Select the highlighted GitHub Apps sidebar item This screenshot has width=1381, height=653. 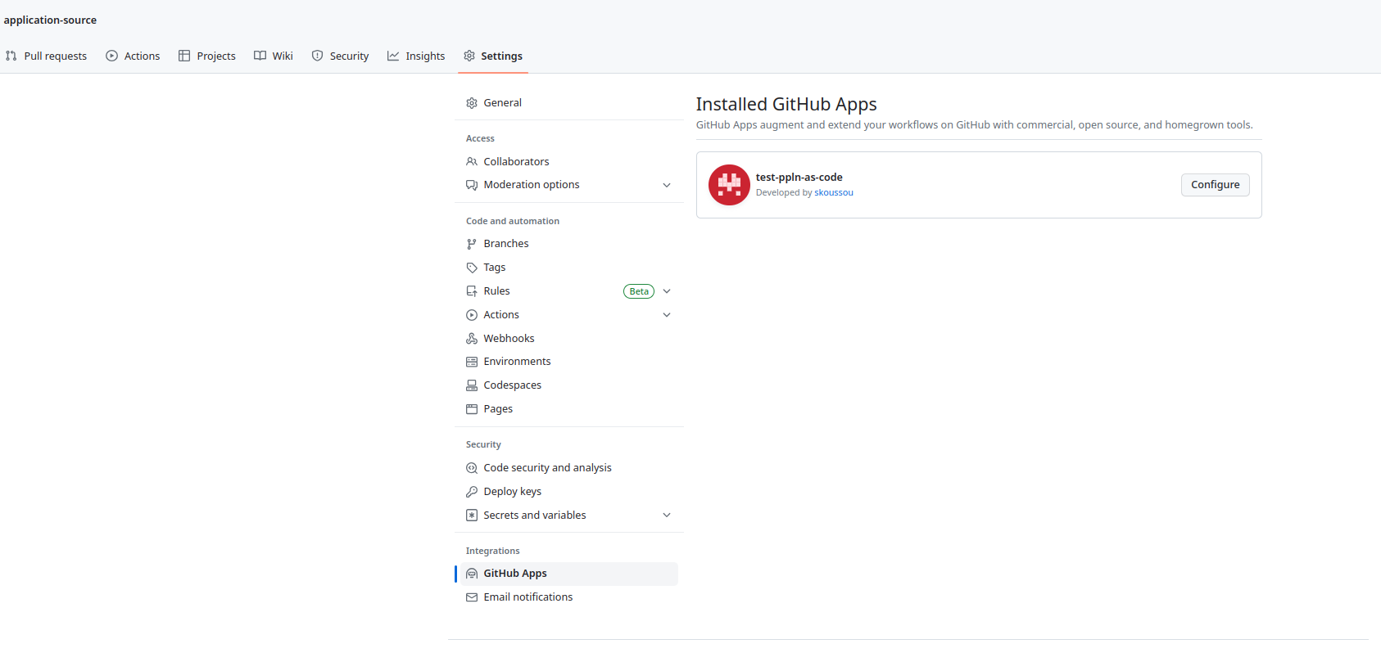point(569,574)
